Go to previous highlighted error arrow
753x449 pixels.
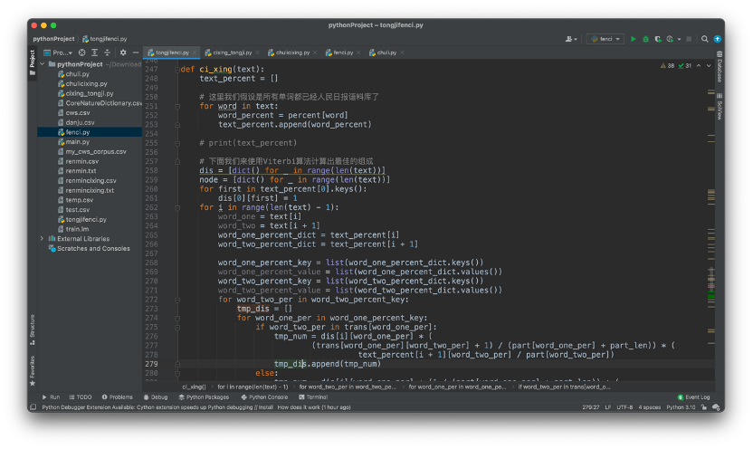[x=699, y=66]
